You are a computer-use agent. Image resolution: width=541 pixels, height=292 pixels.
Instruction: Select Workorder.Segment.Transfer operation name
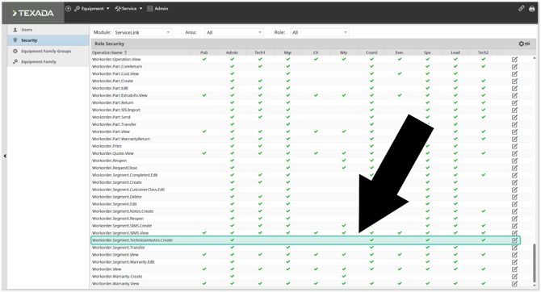pos(119,248)
